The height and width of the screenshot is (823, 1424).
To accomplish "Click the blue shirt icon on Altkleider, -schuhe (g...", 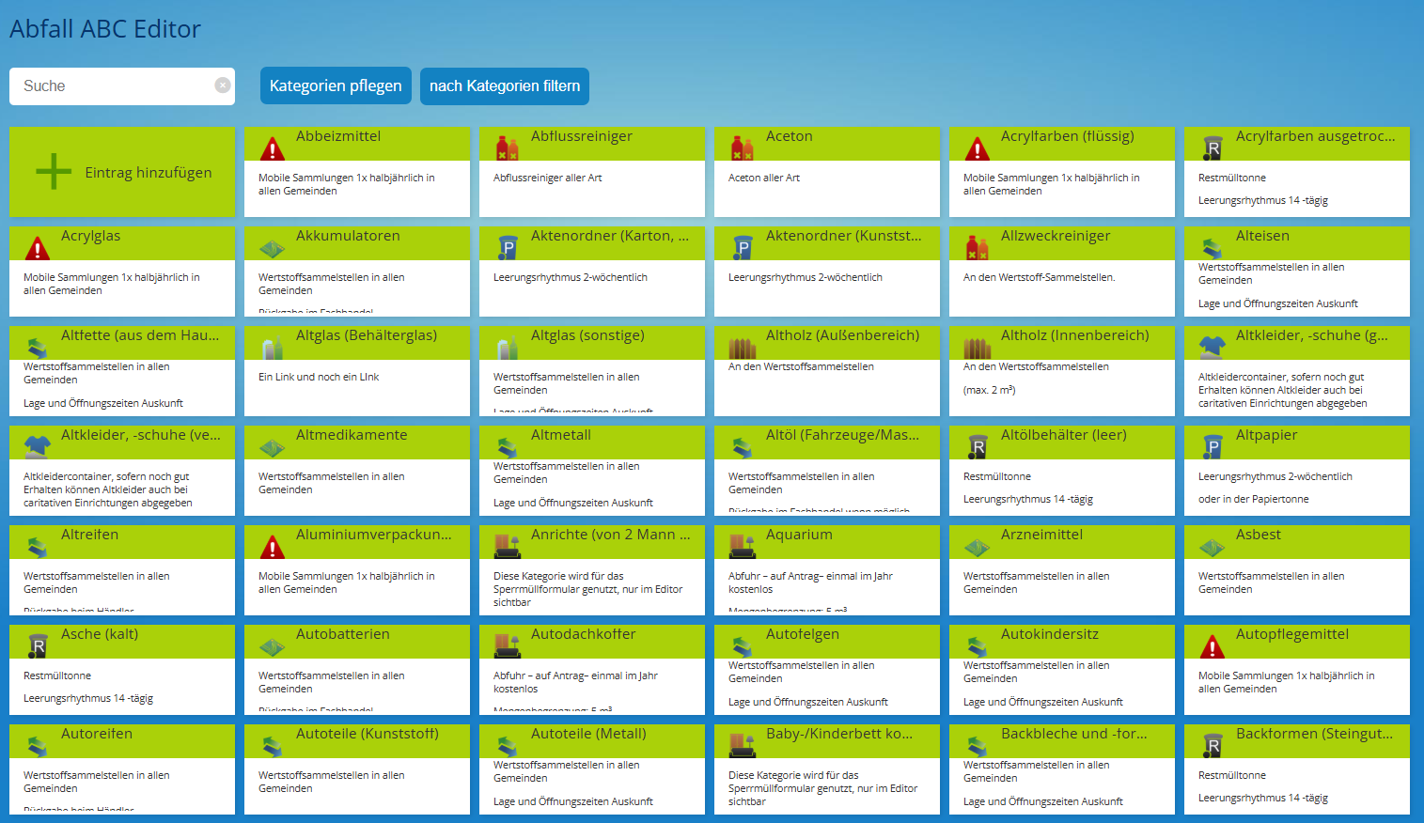I will pos(1212,348).
